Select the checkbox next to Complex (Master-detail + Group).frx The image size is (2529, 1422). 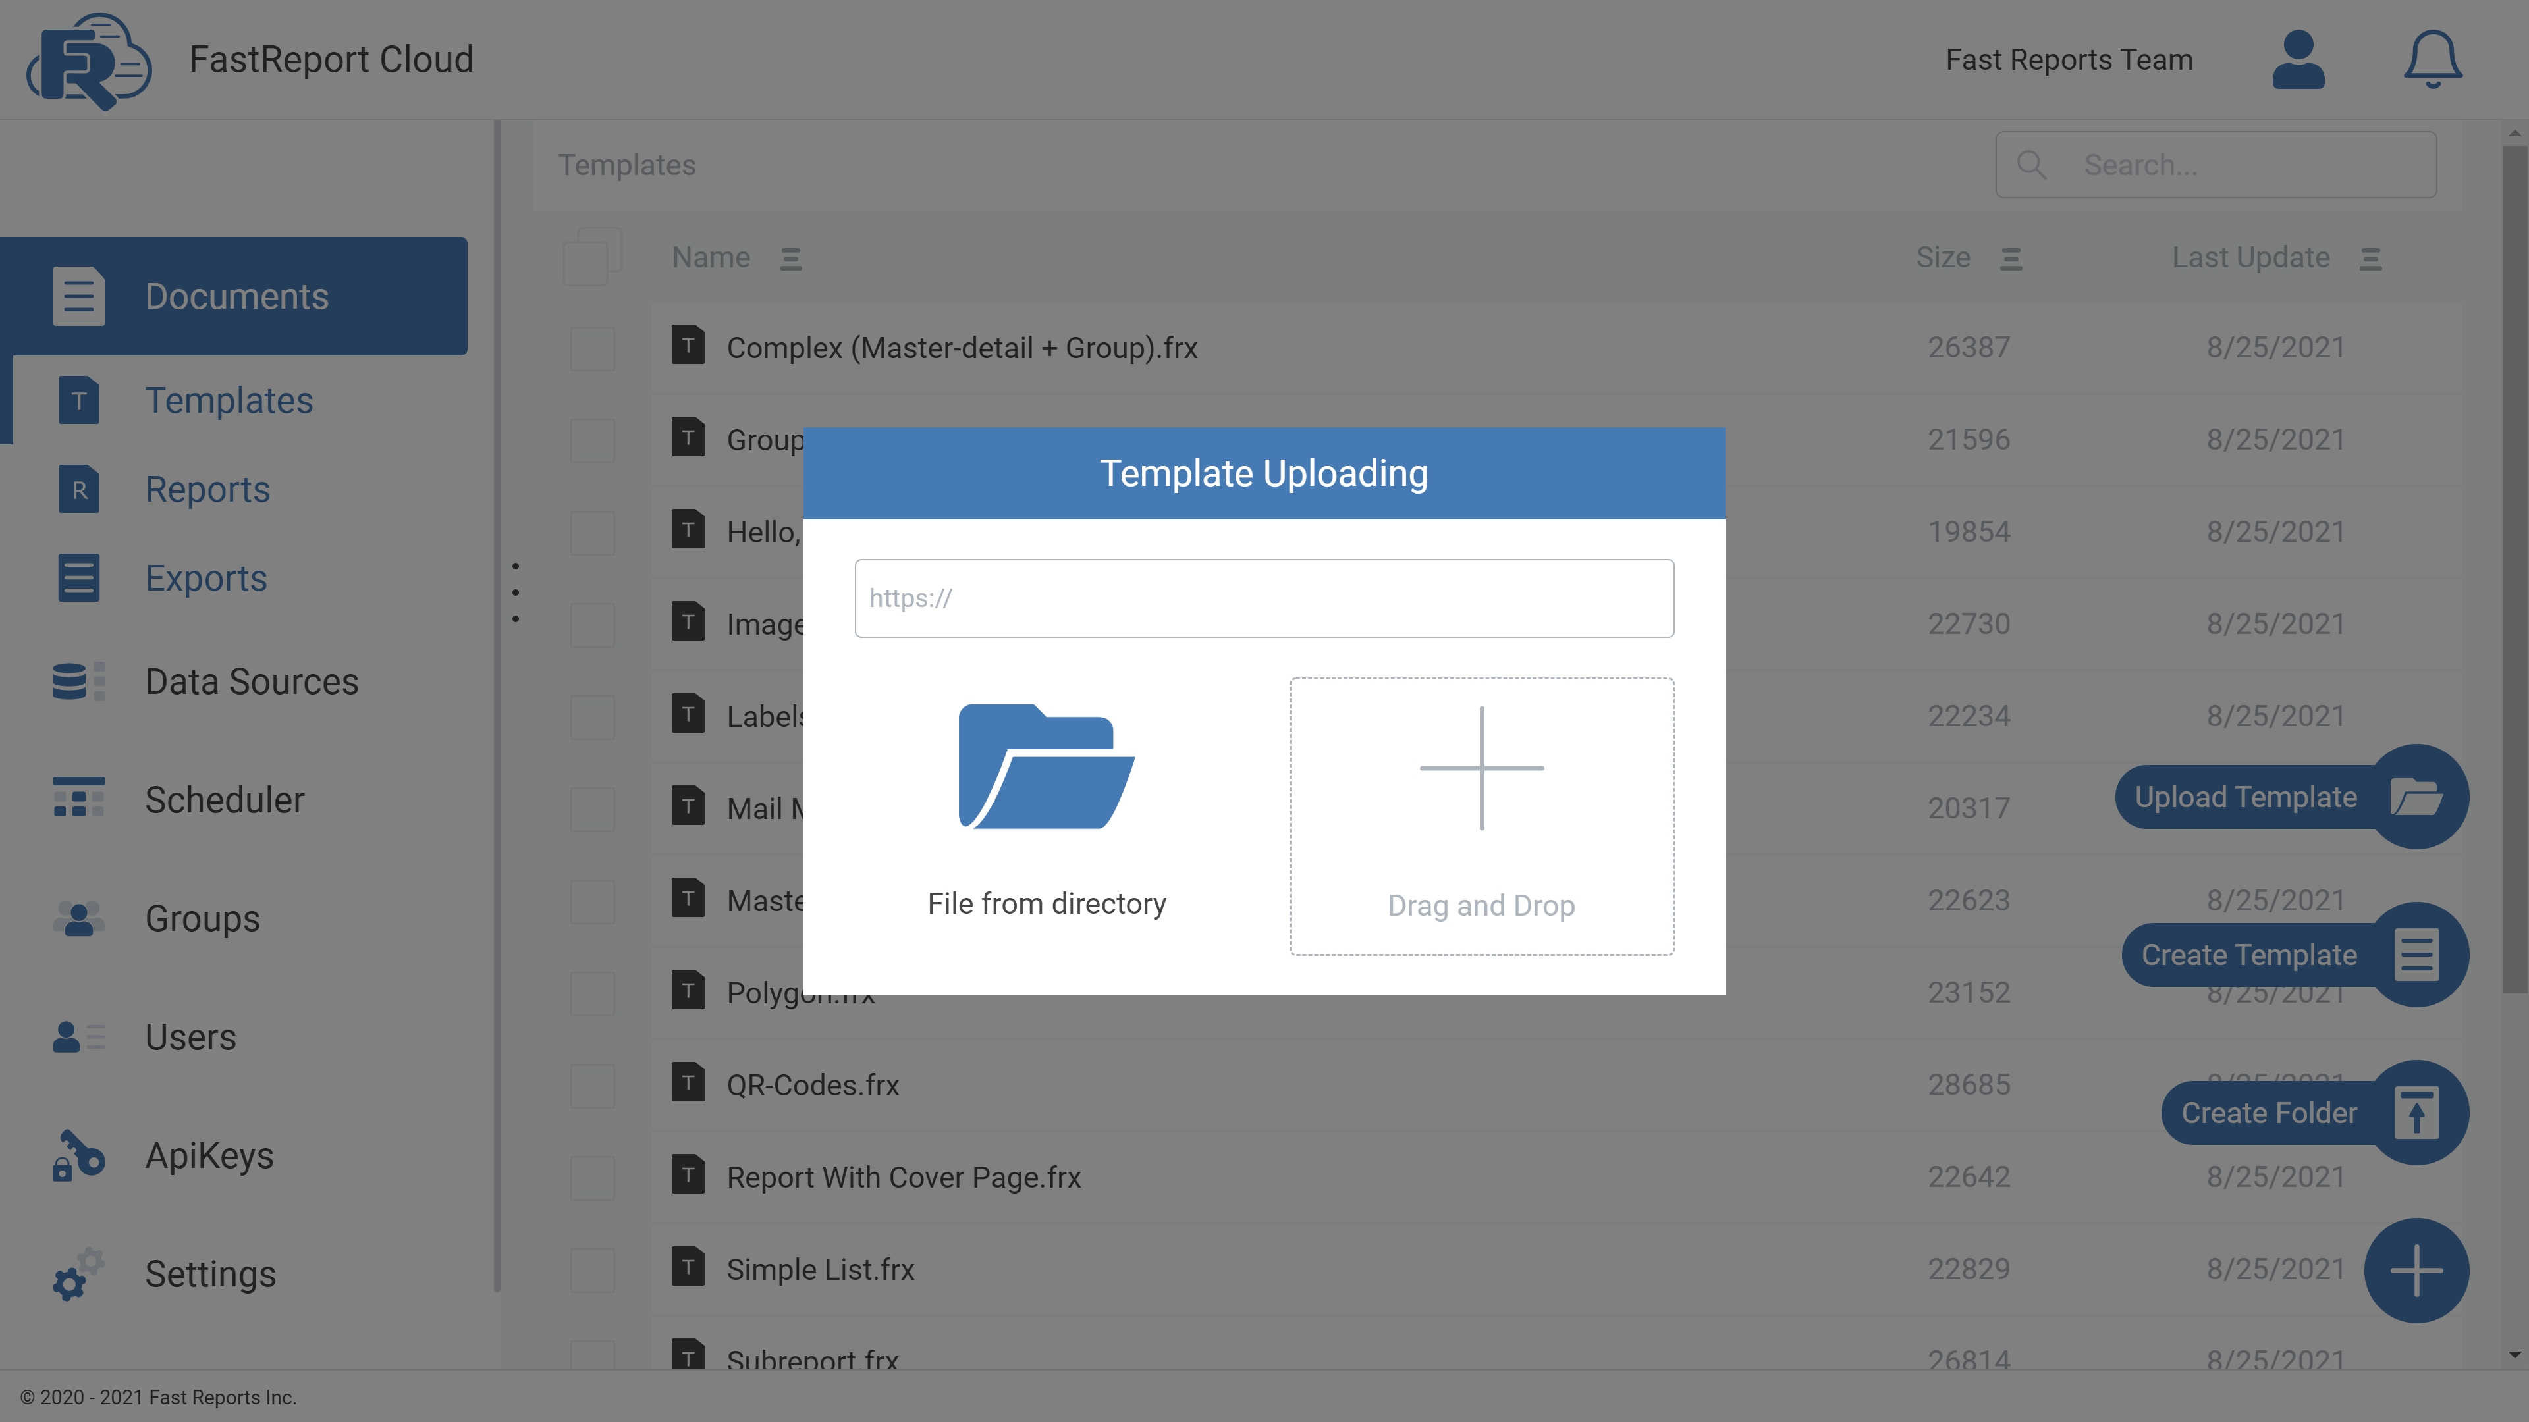592,348
